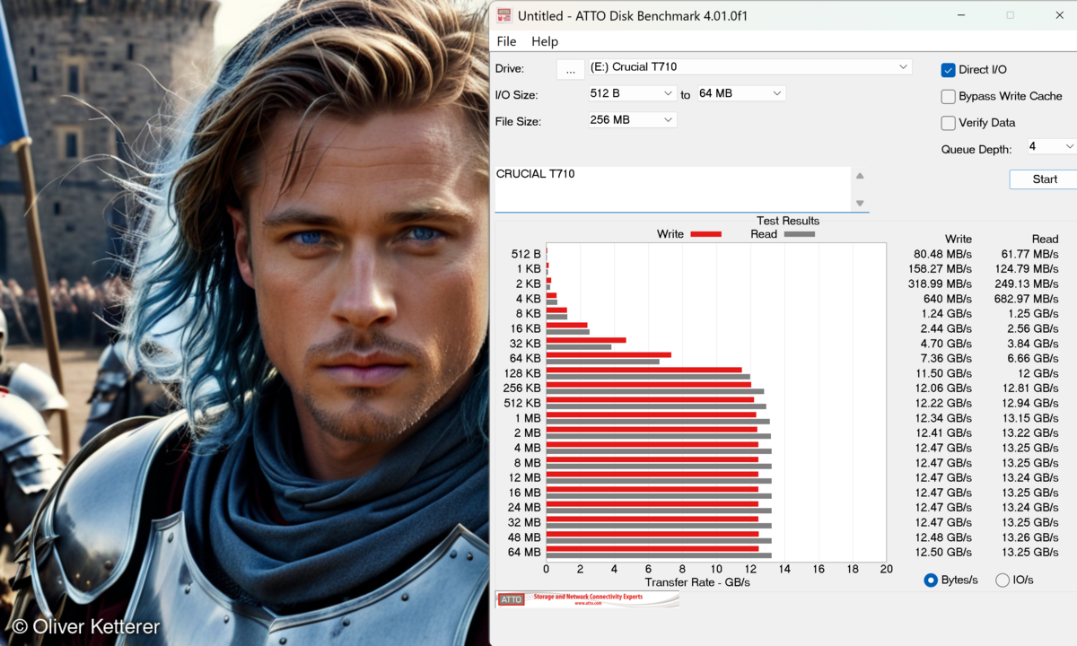Click into the CRUCIAL T710 description field
Viewport: 1077px width, 646px height.
672,189
